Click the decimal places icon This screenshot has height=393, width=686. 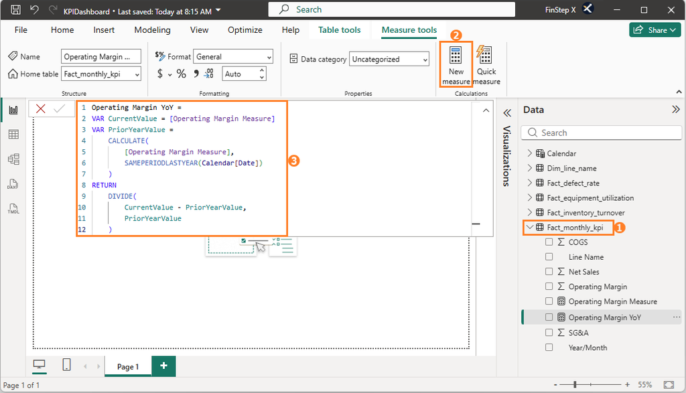click(x=209, y=74)
